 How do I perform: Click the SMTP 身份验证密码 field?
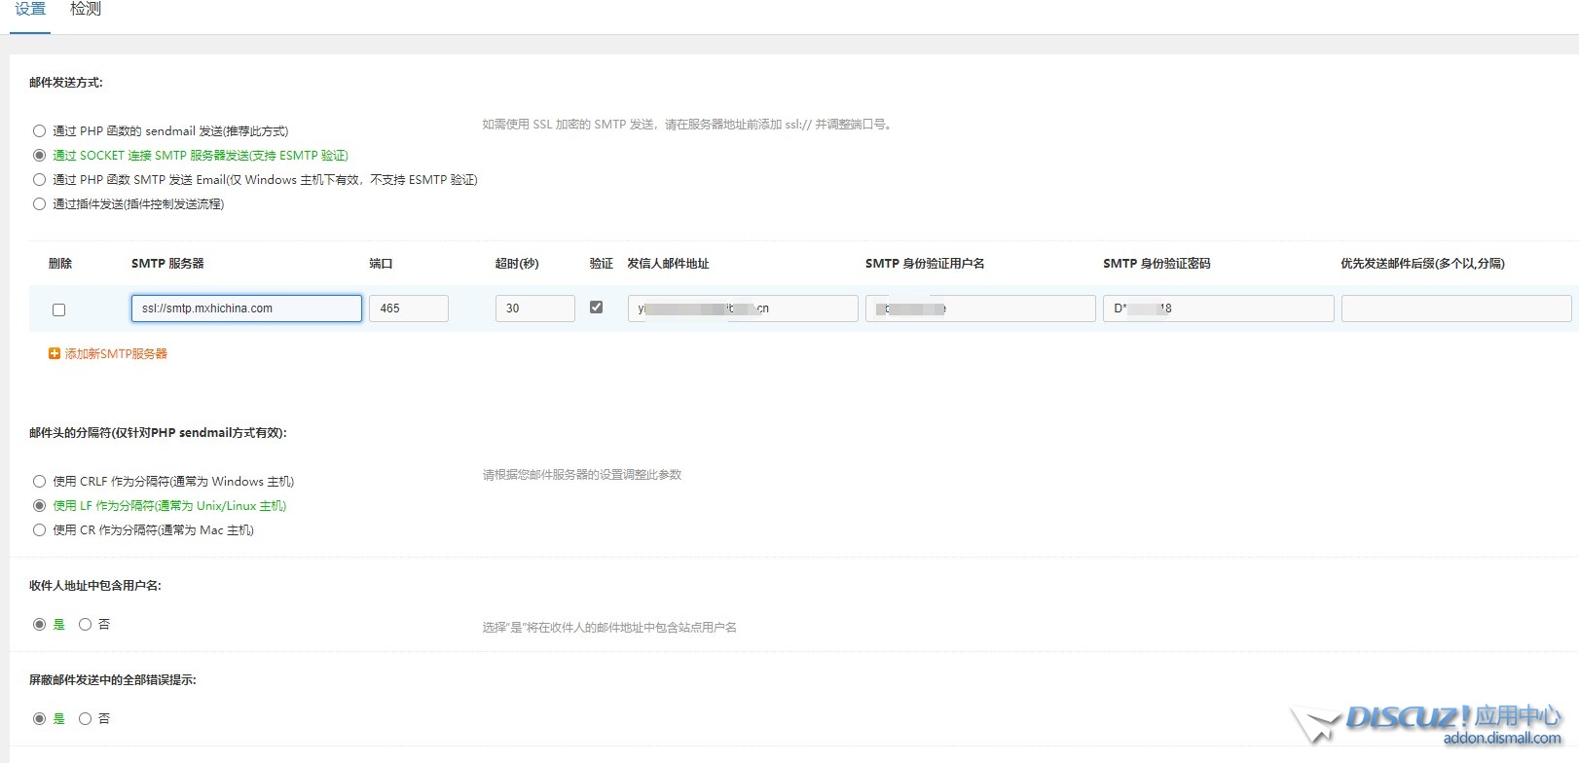click(x=1218, y=309)
